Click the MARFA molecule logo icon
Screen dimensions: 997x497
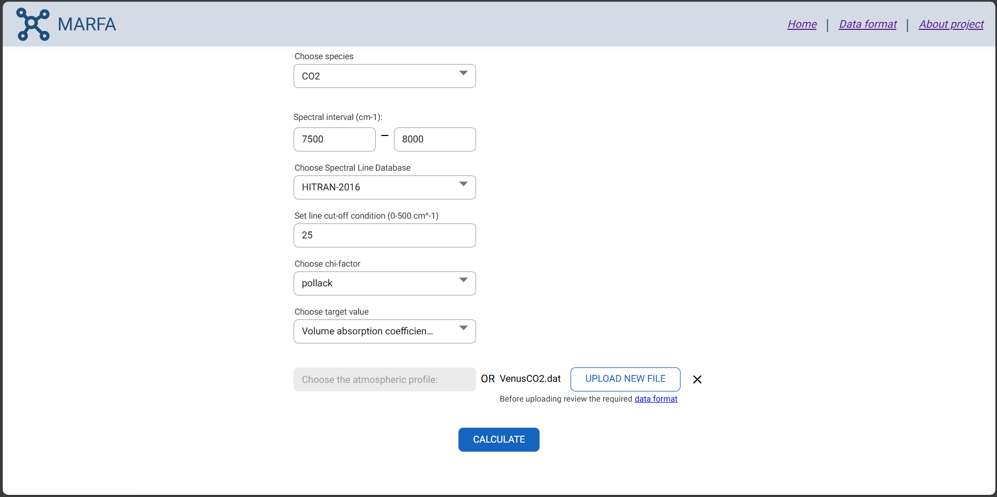coord(33,25)
